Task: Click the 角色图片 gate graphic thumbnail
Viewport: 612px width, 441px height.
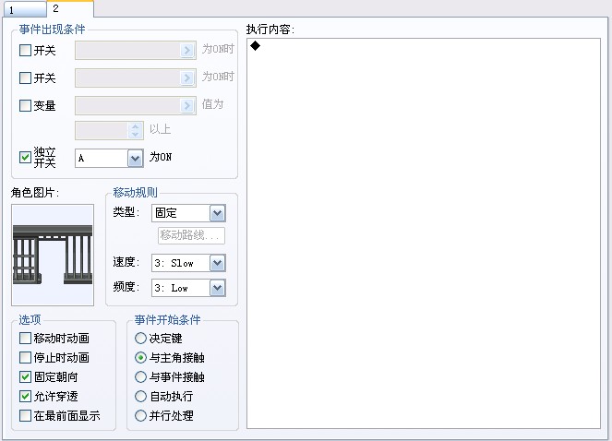Action: [x=53, y=255]
